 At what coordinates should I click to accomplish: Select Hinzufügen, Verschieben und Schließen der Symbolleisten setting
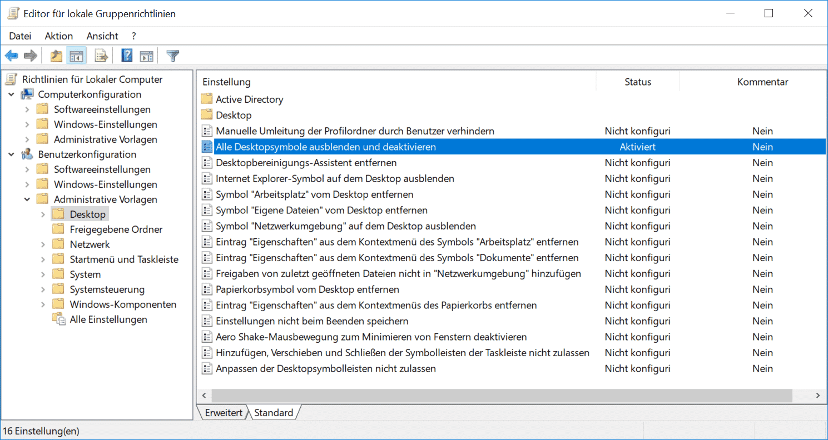pyautogui.click(x=403, y=353)
